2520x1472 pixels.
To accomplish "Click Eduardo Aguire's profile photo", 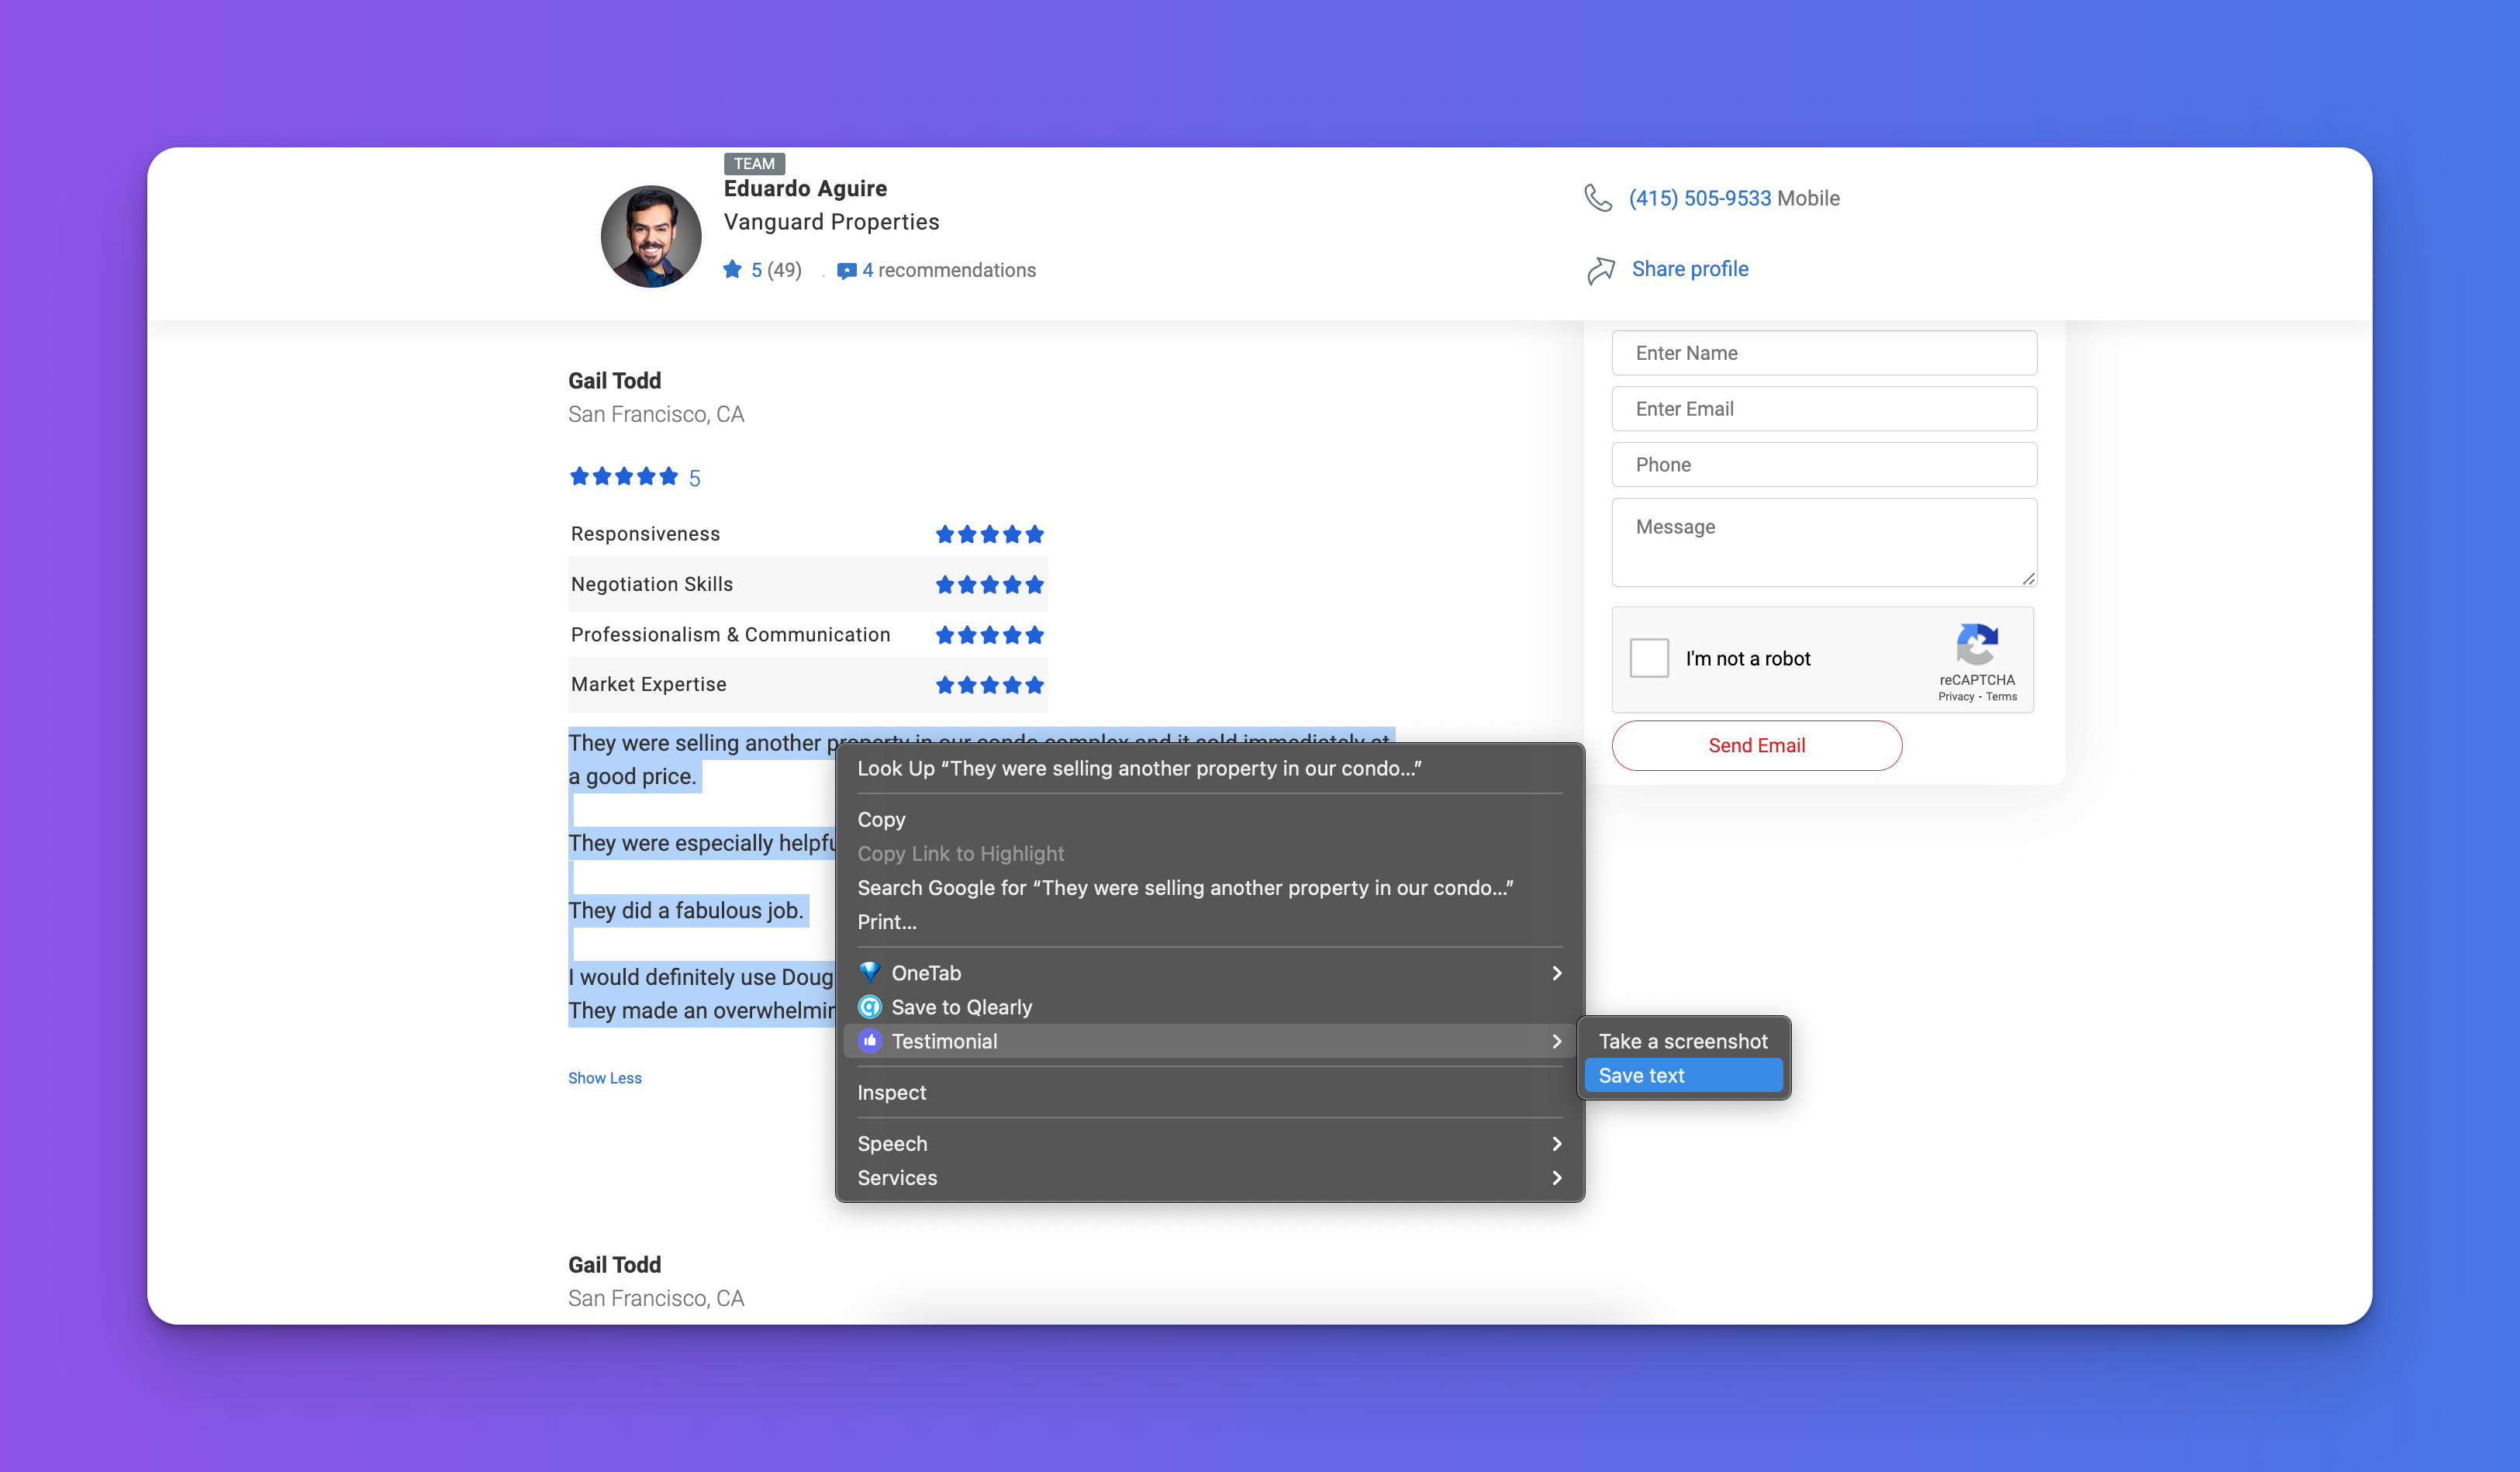I will click(651, 237).
